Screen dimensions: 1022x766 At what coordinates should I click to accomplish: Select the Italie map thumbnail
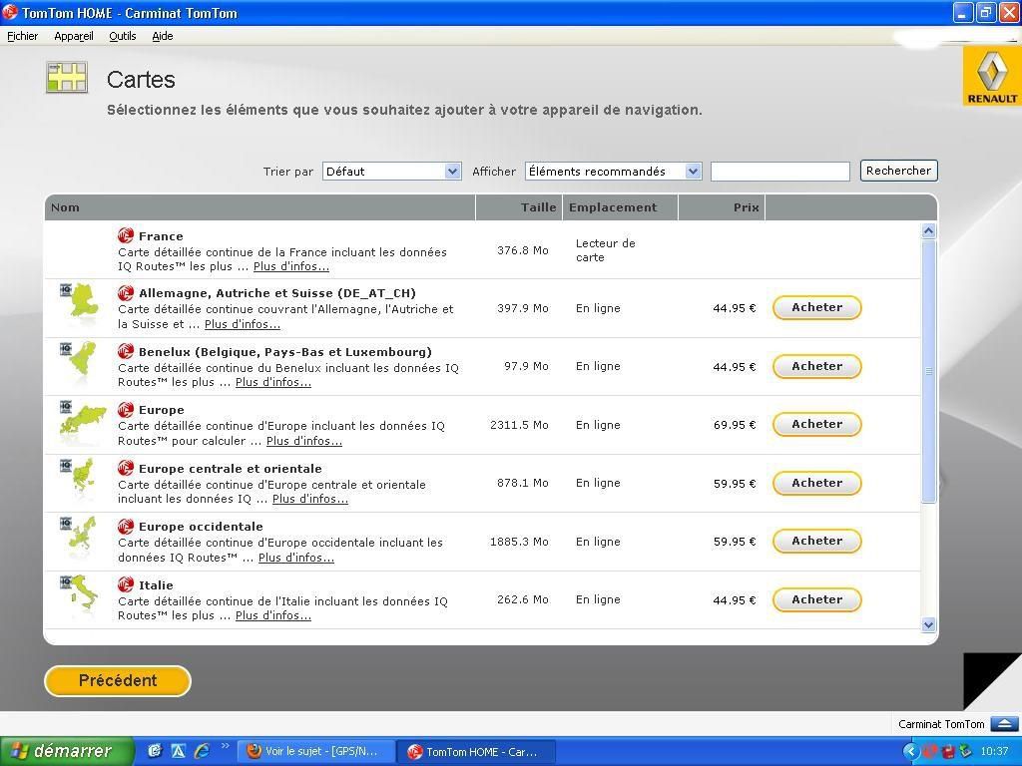click(x=80, y=594)
